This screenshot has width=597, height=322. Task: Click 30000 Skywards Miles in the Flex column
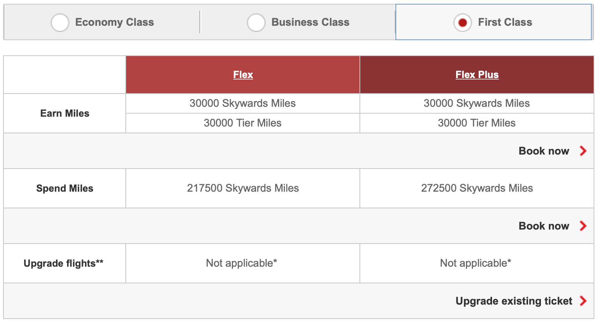click(x=242, y=103)
